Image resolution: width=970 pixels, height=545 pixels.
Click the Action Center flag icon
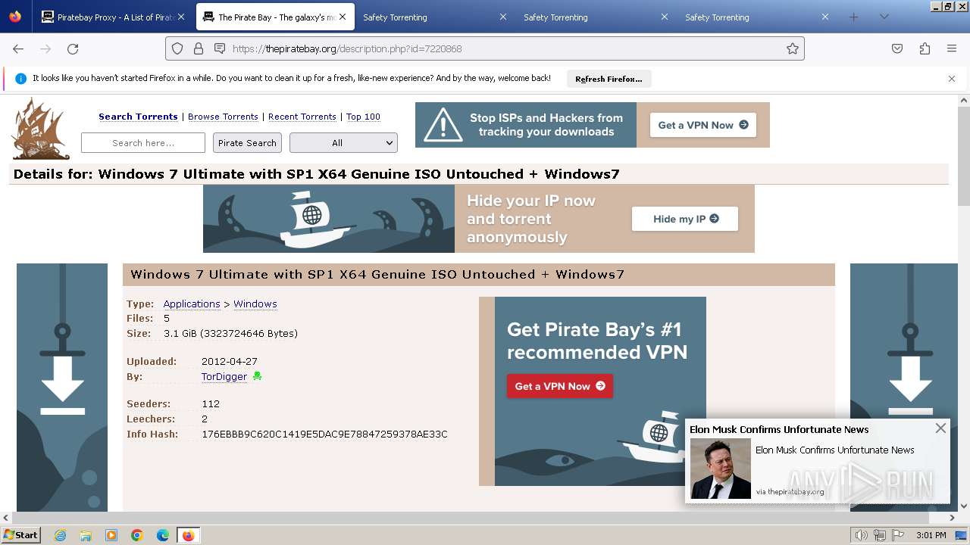pyautogui.click(x=898, y=535)
